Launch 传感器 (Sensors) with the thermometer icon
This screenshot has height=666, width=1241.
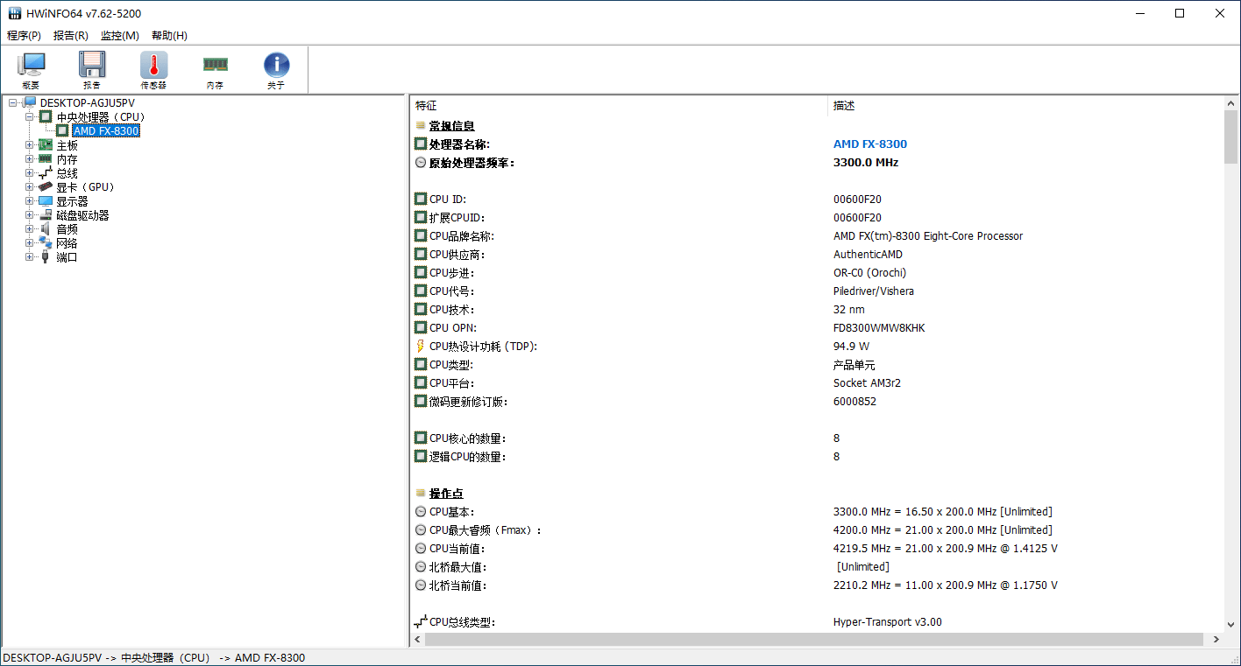click(x=152, y=64)
